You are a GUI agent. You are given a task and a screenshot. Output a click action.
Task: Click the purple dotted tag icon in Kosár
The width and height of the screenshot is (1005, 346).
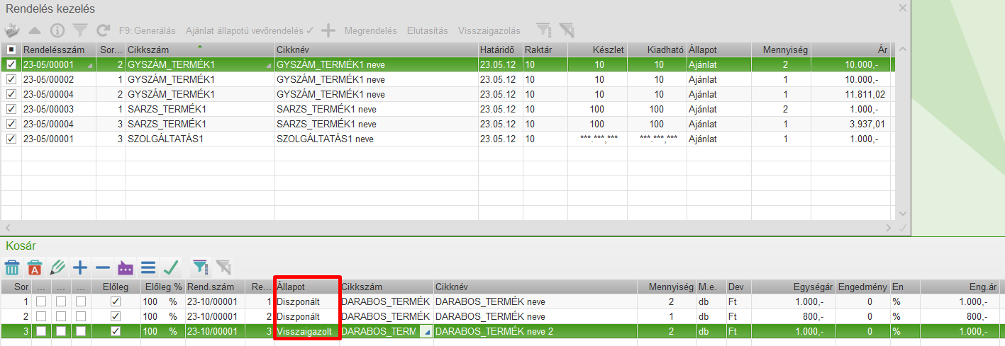click(x=126, y=267)
